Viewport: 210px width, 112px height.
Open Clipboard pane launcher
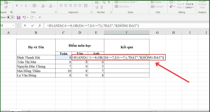point(11,12)
